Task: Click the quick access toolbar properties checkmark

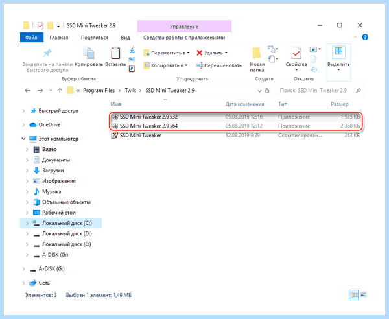Action: point(40,25)
